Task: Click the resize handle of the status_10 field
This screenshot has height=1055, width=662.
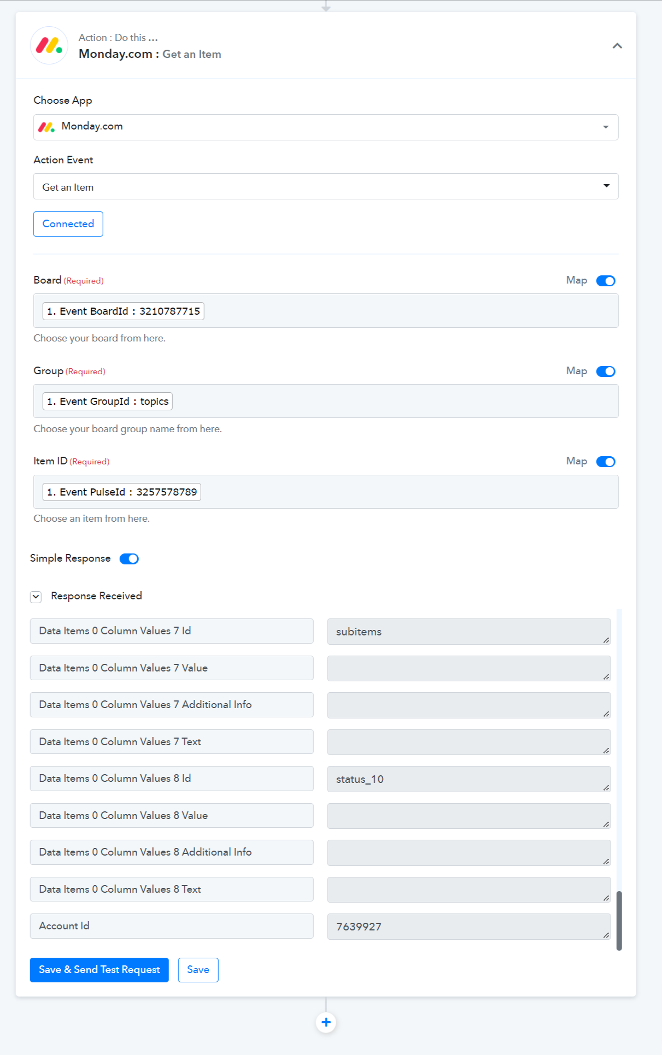Action: (x=606, y=788)
